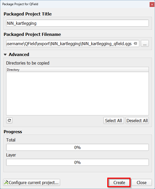Click the Package Project for QField title bar

coord(64,4)
